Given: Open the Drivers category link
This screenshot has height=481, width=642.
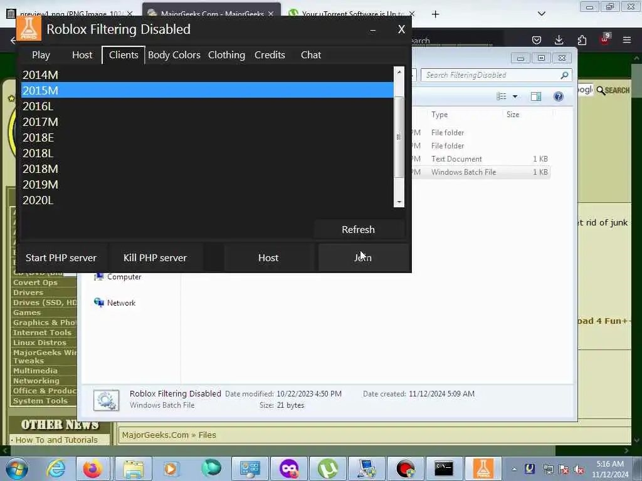Looking at the screenshot, I should (x=28, y=292).
